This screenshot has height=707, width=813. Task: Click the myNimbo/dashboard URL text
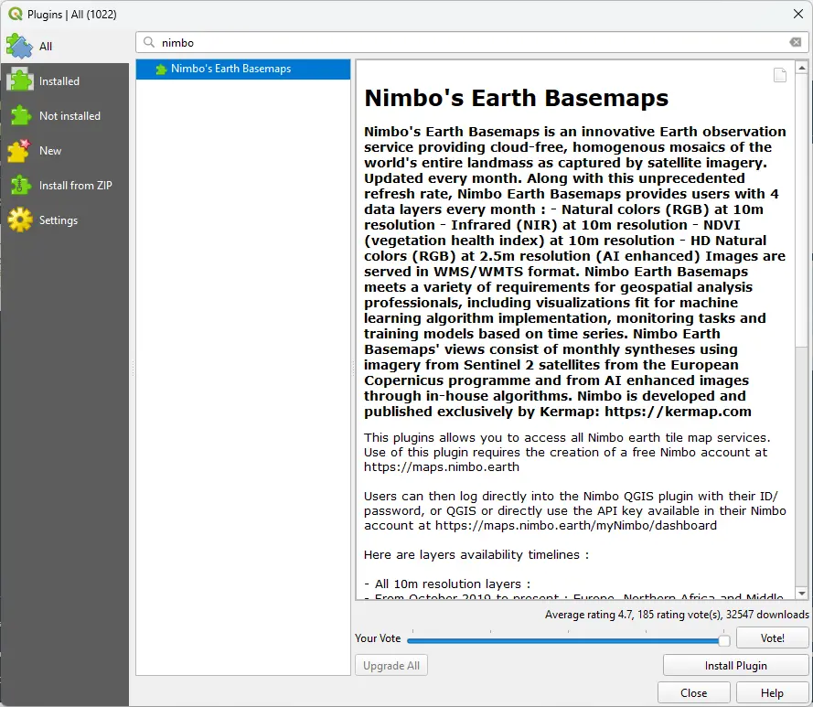pos(575,526)
